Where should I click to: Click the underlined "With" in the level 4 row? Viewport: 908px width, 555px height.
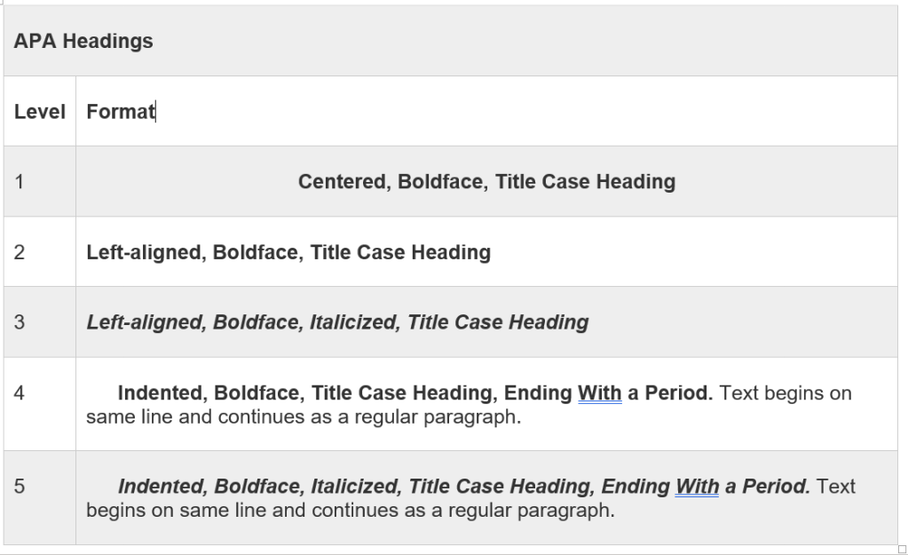pos(599,392)
